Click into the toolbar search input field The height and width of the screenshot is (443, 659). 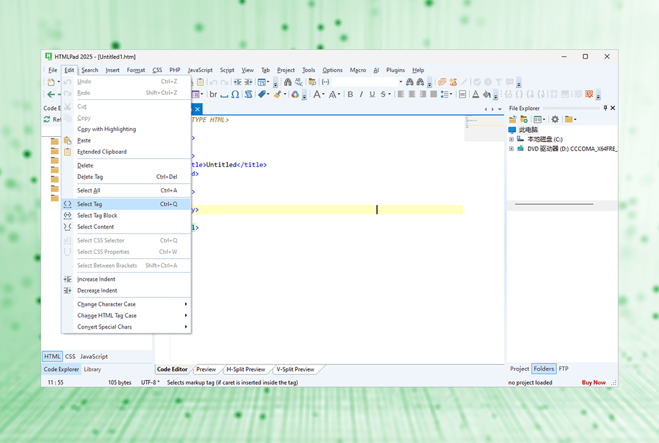364,82
